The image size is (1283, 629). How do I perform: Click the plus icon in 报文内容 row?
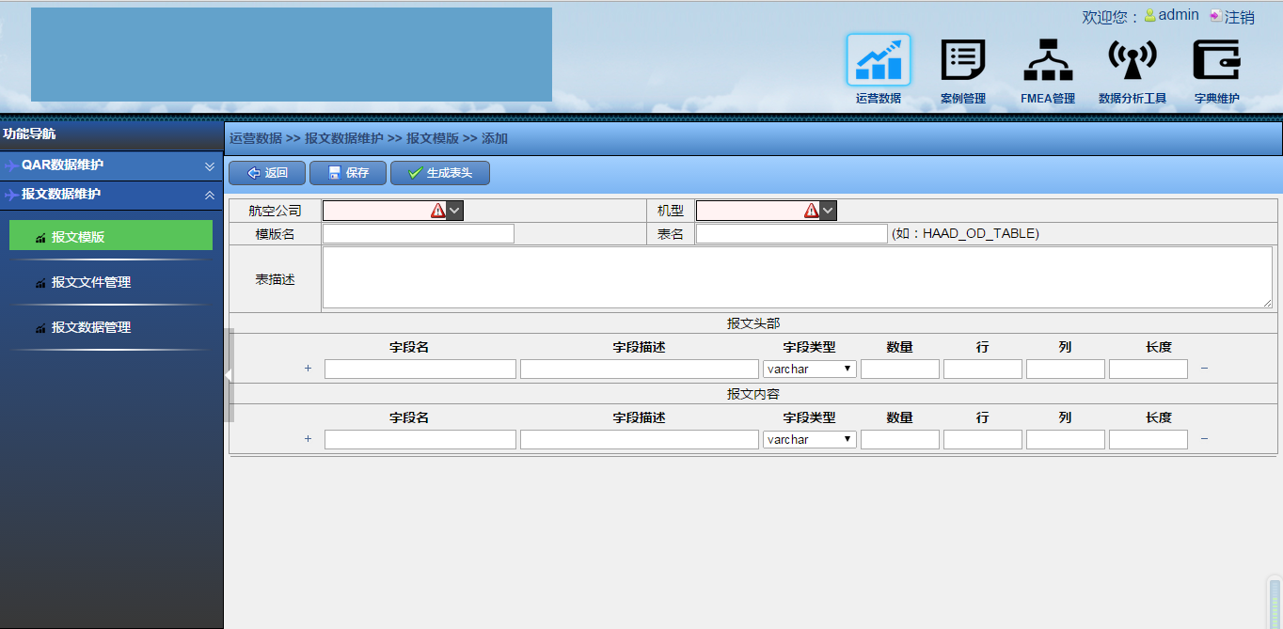click(308, 439)
